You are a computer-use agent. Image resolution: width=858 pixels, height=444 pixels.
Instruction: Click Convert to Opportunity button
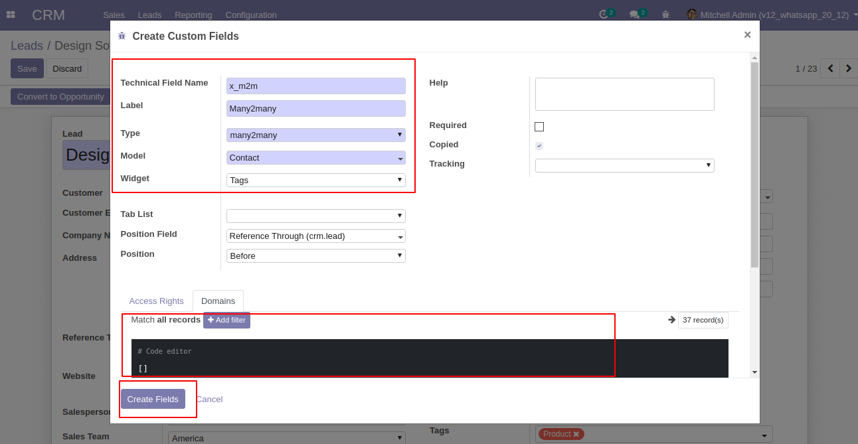(60, 96)
